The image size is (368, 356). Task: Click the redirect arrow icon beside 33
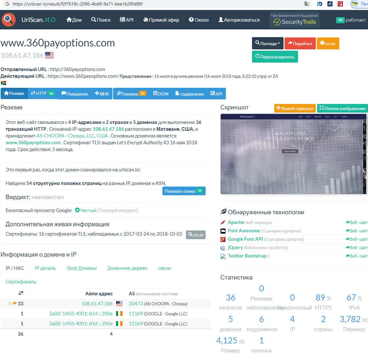click(x=14, y=303)
